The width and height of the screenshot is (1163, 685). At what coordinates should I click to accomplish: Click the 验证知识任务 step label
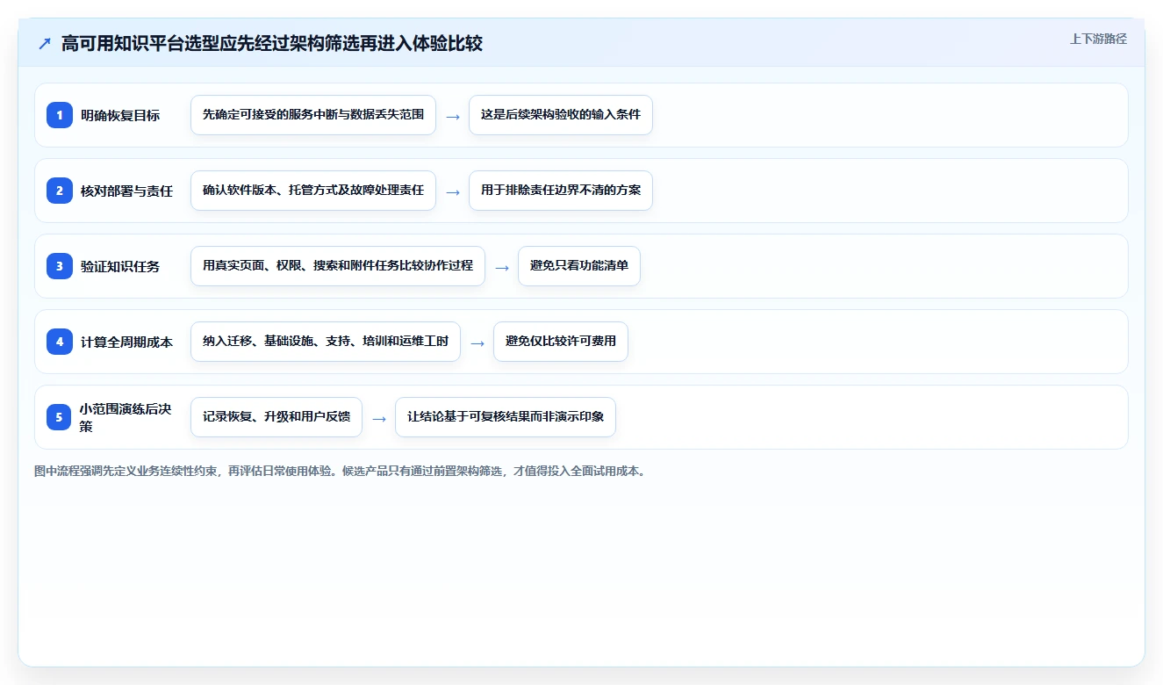click(120, 266)
